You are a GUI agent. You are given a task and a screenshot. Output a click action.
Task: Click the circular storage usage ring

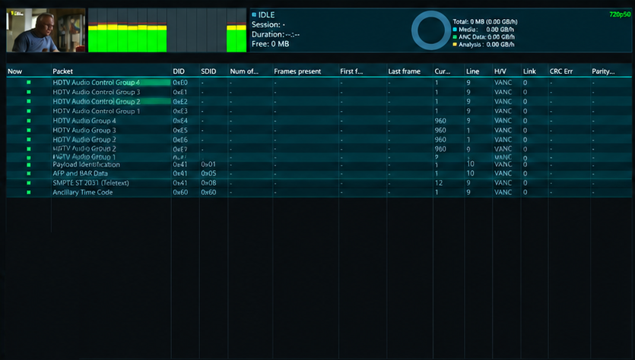coord(431,30)
